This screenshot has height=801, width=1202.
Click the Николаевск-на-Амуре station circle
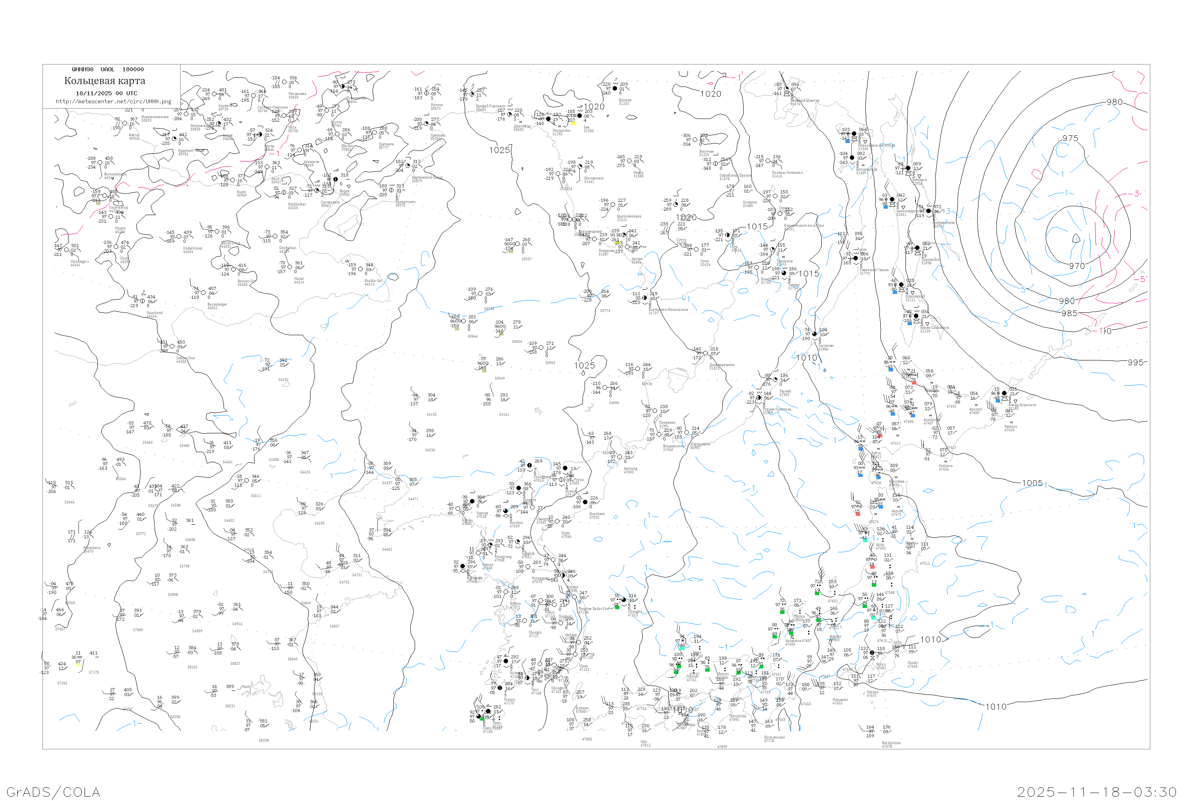click(x=853, y=134)
